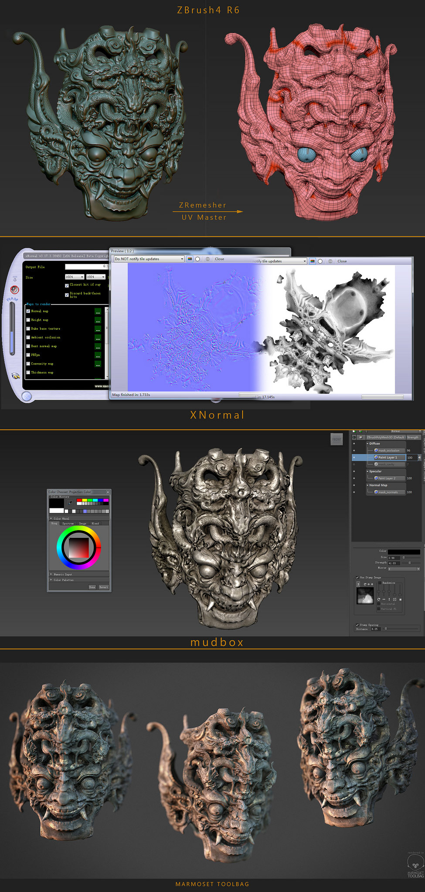This screenshot has width=425, height=892.
Task: Toggle the Normal map checkbox in xNormal
Action: click(28, 311)
